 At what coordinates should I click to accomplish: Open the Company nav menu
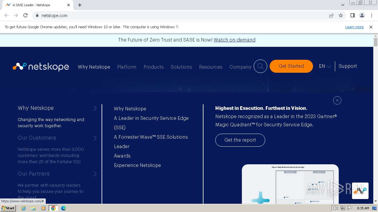(x=240, y=67)
